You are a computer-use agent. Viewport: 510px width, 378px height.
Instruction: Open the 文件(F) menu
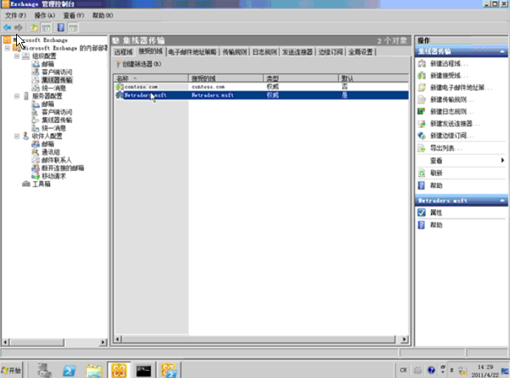pyautogui.click(x=15, y=15)
